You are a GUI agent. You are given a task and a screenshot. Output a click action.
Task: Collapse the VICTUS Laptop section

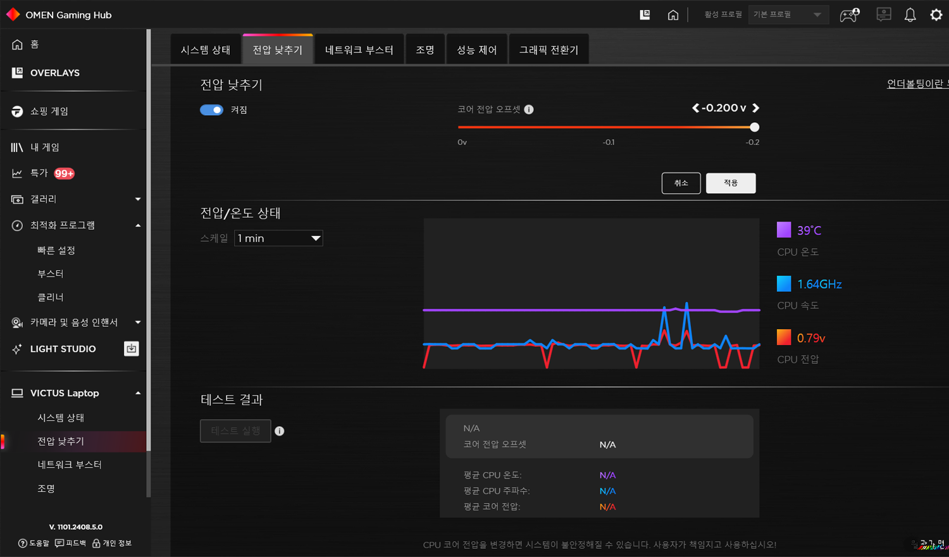pyautogui.click(x=138, y=393)
